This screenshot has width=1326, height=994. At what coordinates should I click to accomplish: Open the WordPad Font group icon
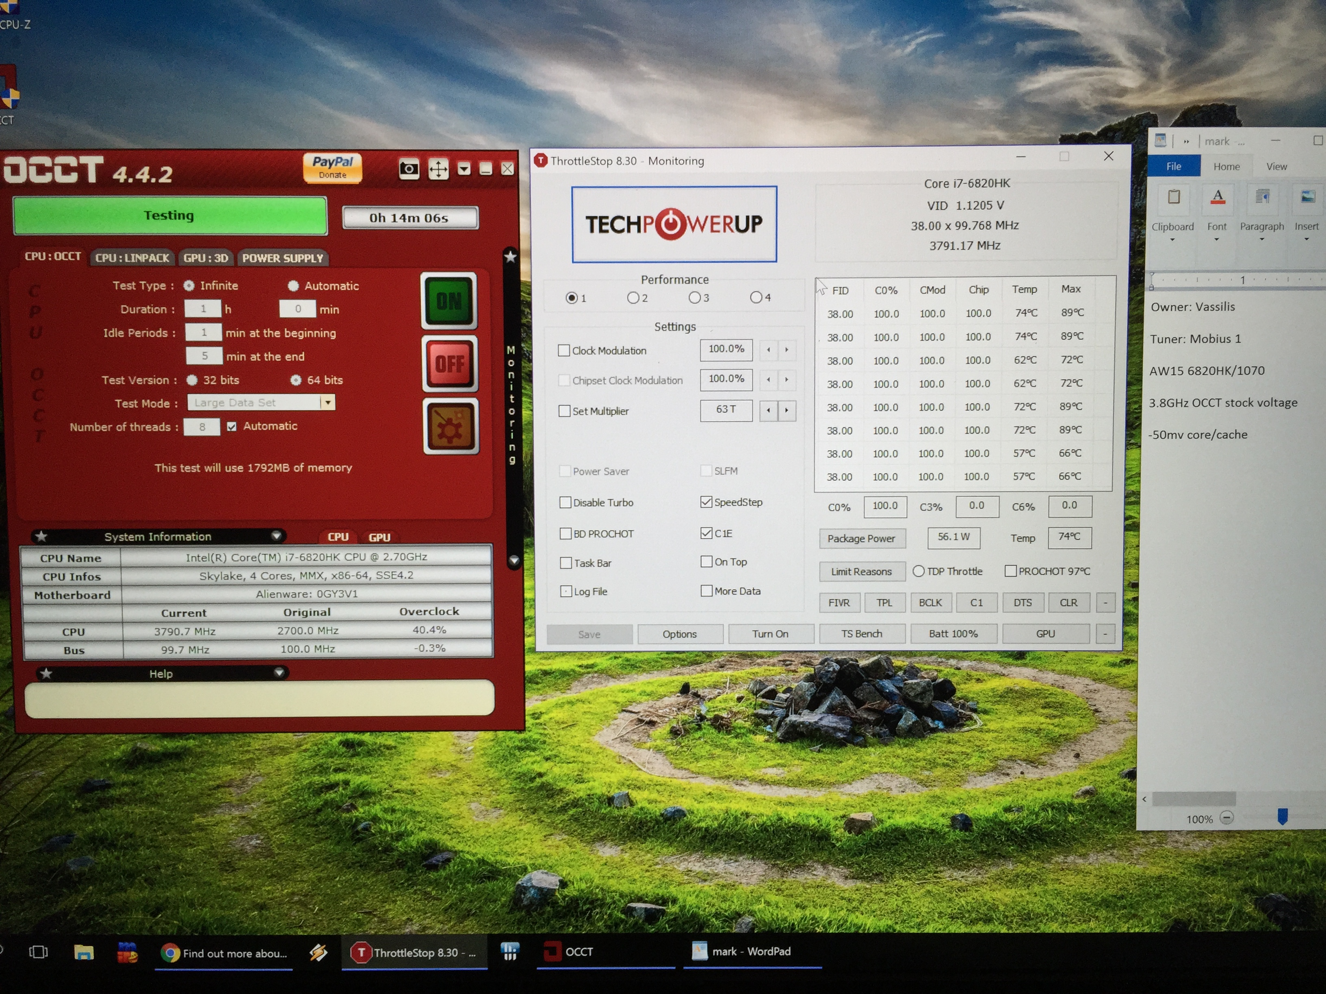(1217, 198)
